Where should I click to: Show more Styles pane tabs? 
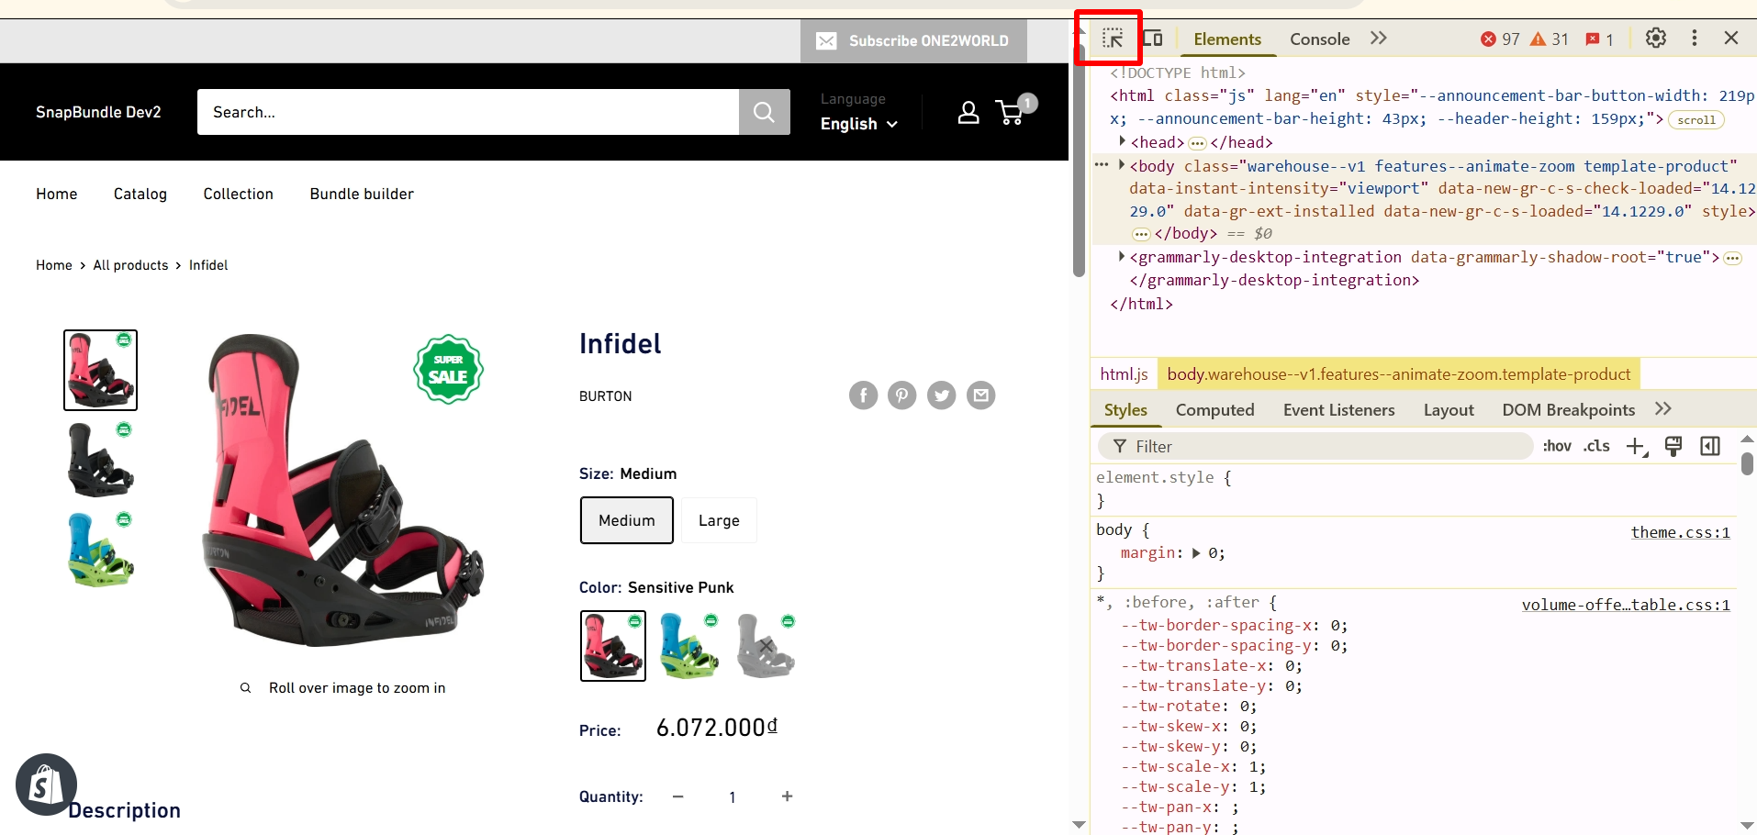click(1663, 409)
